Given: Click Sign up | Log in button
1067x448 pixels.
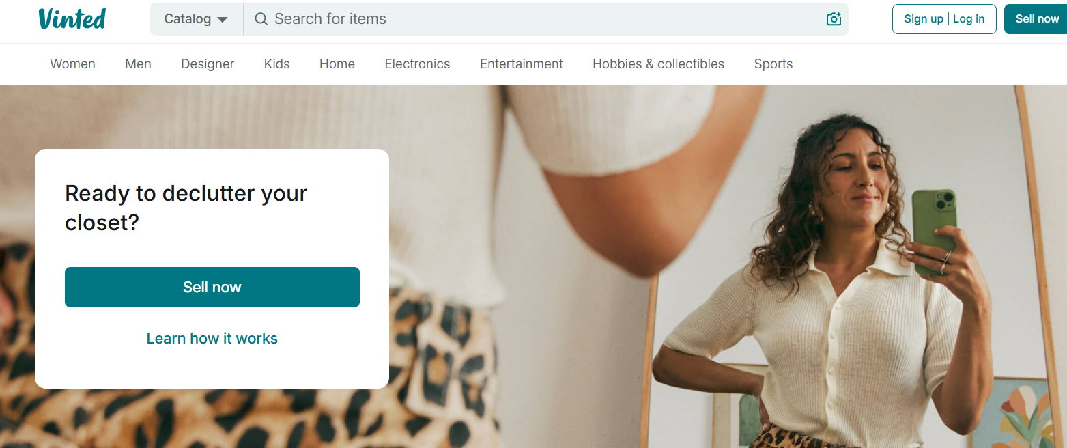Looking at the screenshot, I should tap(944, 19).
